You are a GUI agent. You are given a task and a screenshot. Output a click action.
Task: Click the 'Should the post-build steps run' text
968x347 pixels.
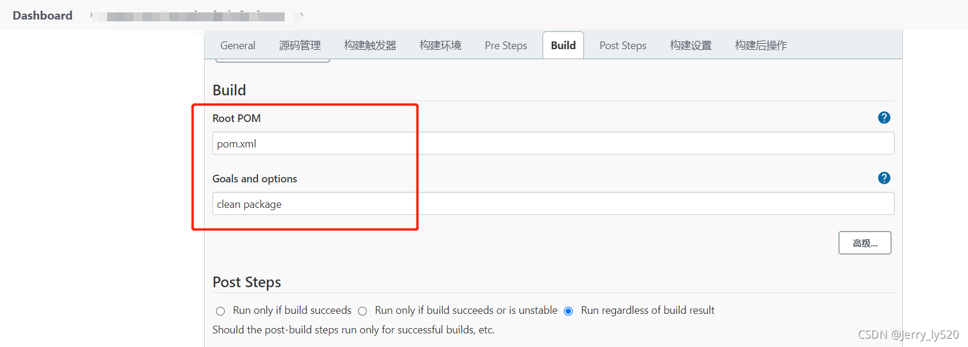(x=353, y=330)
